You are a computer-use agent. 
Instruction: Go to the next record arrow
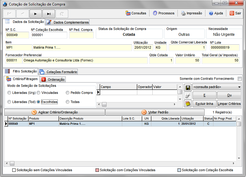coord(35,14)
